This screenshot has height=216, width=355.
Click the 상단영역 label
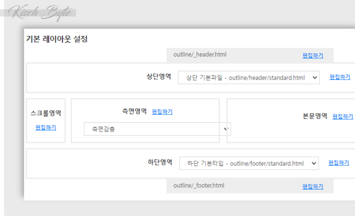[159, 77]
